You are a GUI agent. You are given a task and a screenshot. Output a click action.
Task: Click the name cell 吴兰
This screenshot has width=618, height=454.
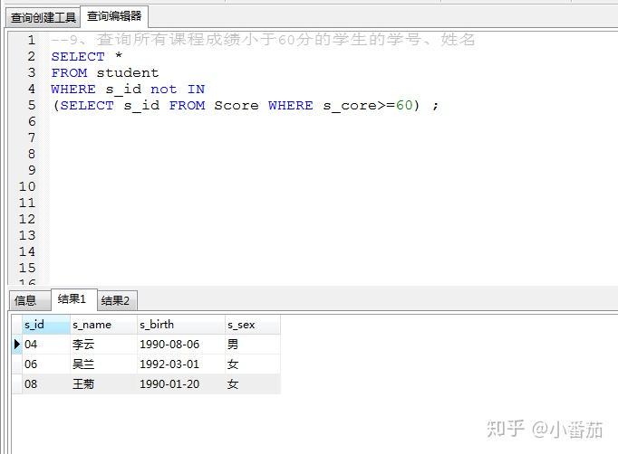click(x=103, y=364)
